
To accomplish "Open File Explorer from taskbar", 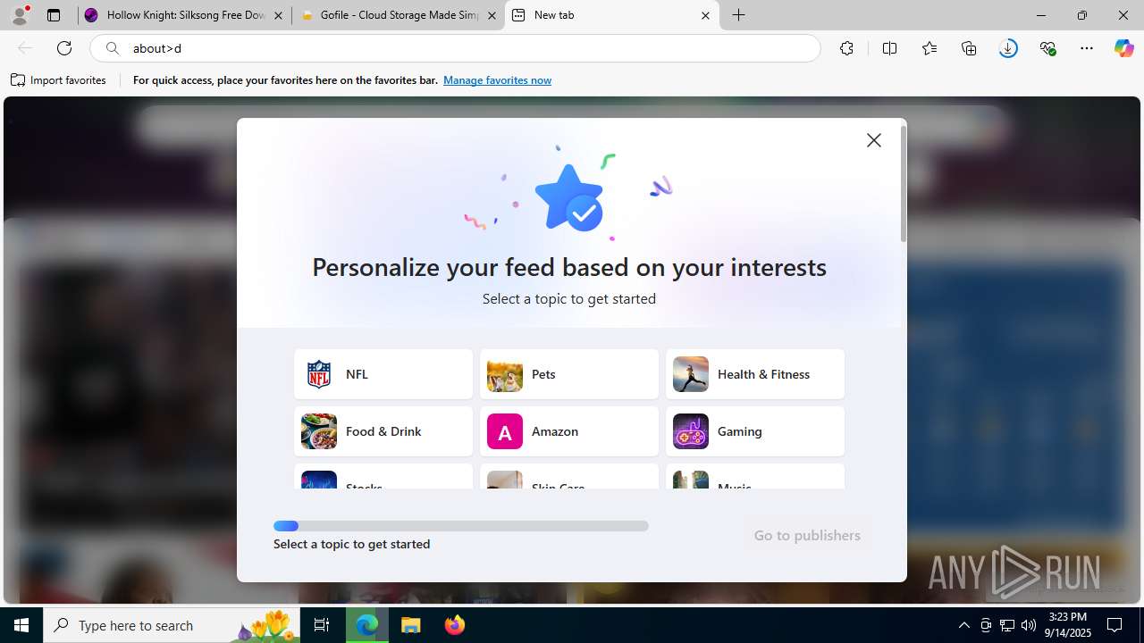I will [x=411, y=625].
